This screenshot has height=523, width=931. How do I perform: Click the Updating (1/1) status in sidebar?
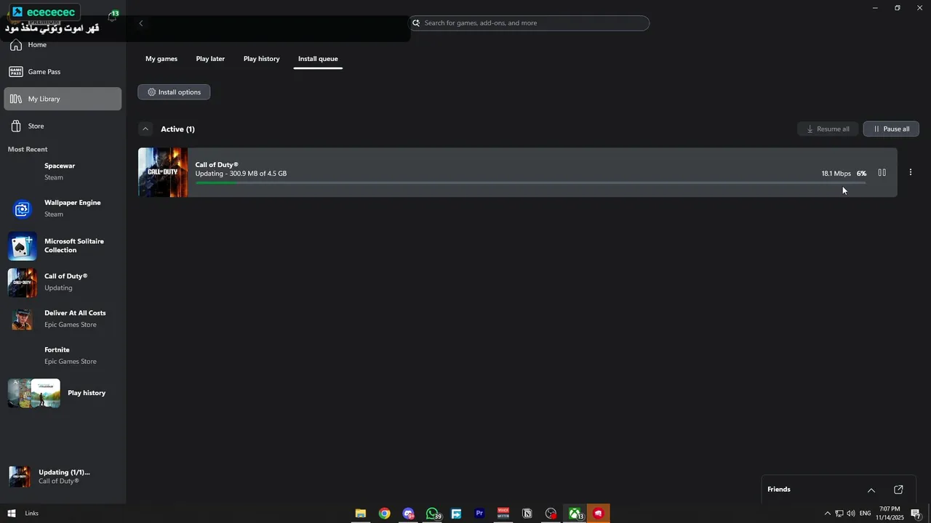pyautogui.click(x=63, y=472)
